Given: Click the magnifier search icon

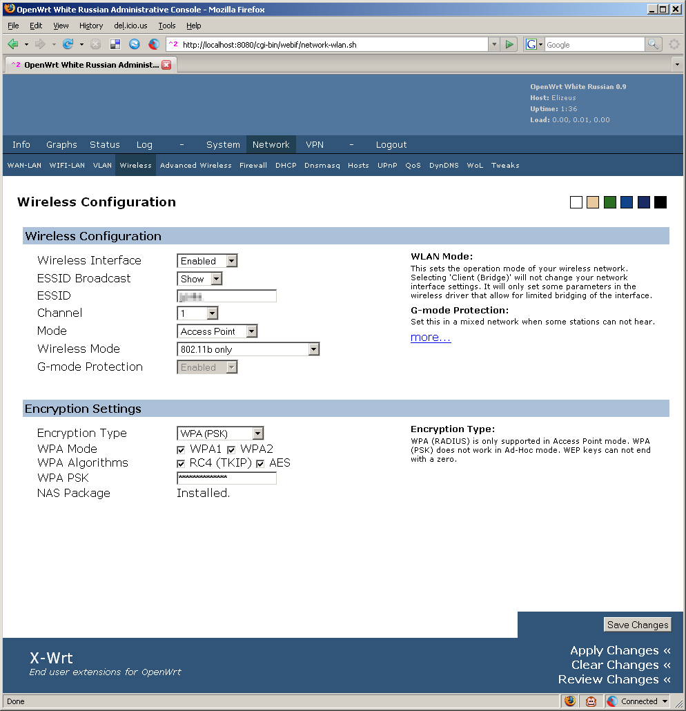Looking at the screenshot, I should [654, 44].
